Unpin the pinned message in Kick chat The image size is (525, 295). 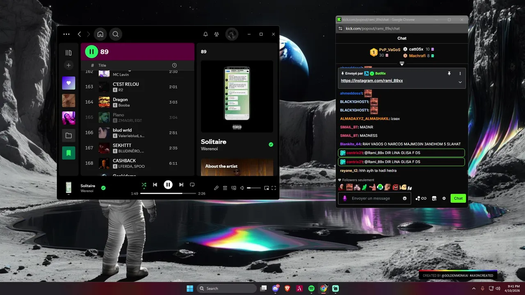click(449, 73)
